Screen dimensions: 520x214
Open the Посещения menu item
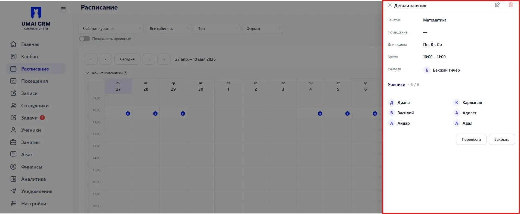[36, 81]
